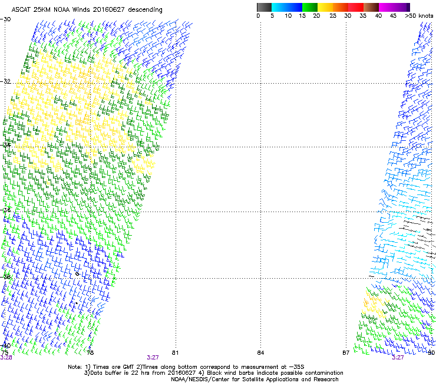Click 'NOAA/NESDIS/Center for Satellite Applications and Research' credit

255,379
